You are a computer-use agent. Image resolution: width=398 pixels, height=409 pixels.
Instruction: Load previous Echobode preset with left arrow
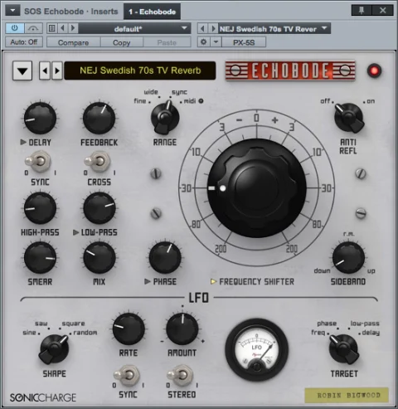point(45,71)
